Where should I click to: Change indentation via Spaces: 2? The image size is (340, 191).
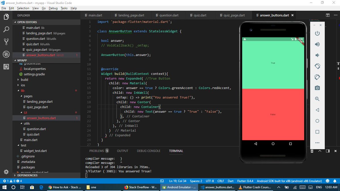[196, 181]
